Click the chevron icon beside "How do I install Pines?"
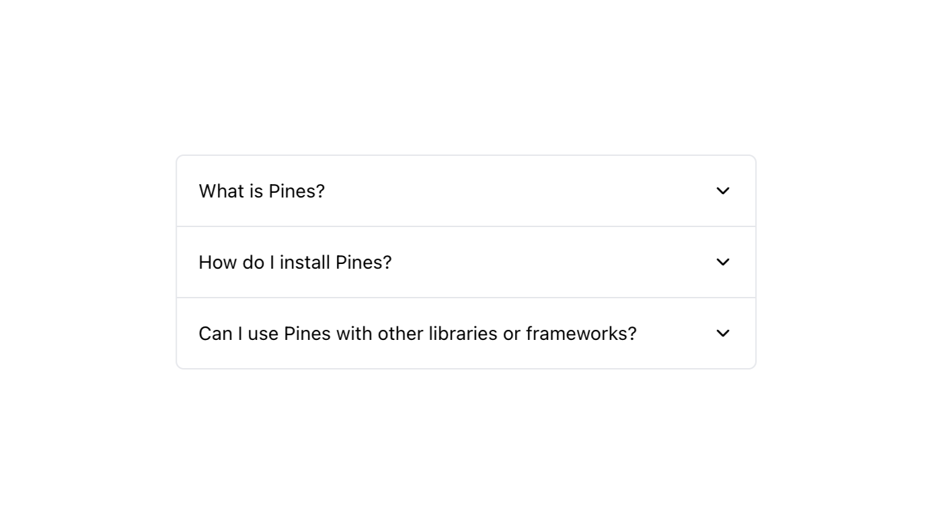The height and width of the screenshot is (524, 932). [x=723, y=262]
